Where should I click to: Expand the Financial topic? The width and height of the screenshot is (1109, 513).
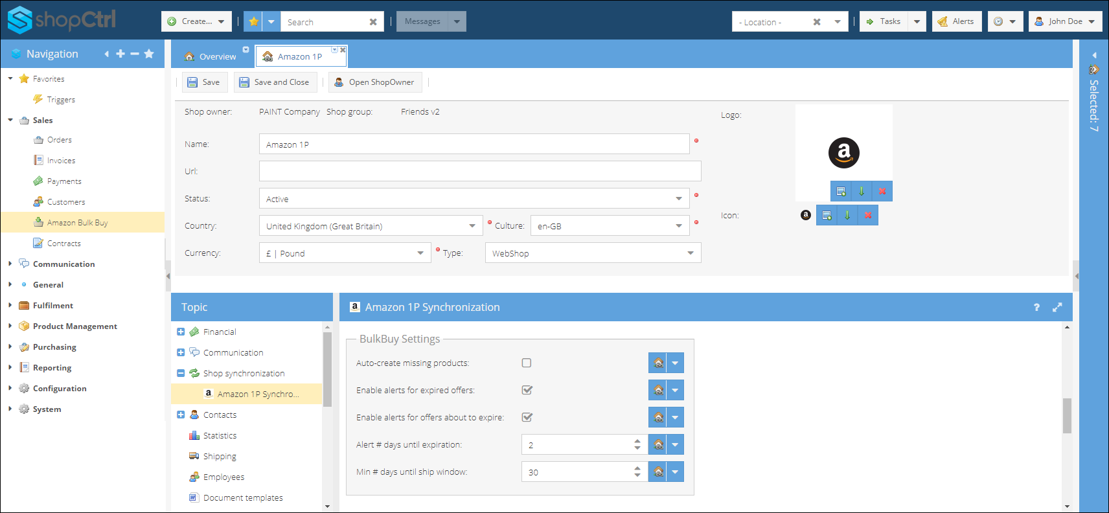pyautogui.click(x=181, y=332)
